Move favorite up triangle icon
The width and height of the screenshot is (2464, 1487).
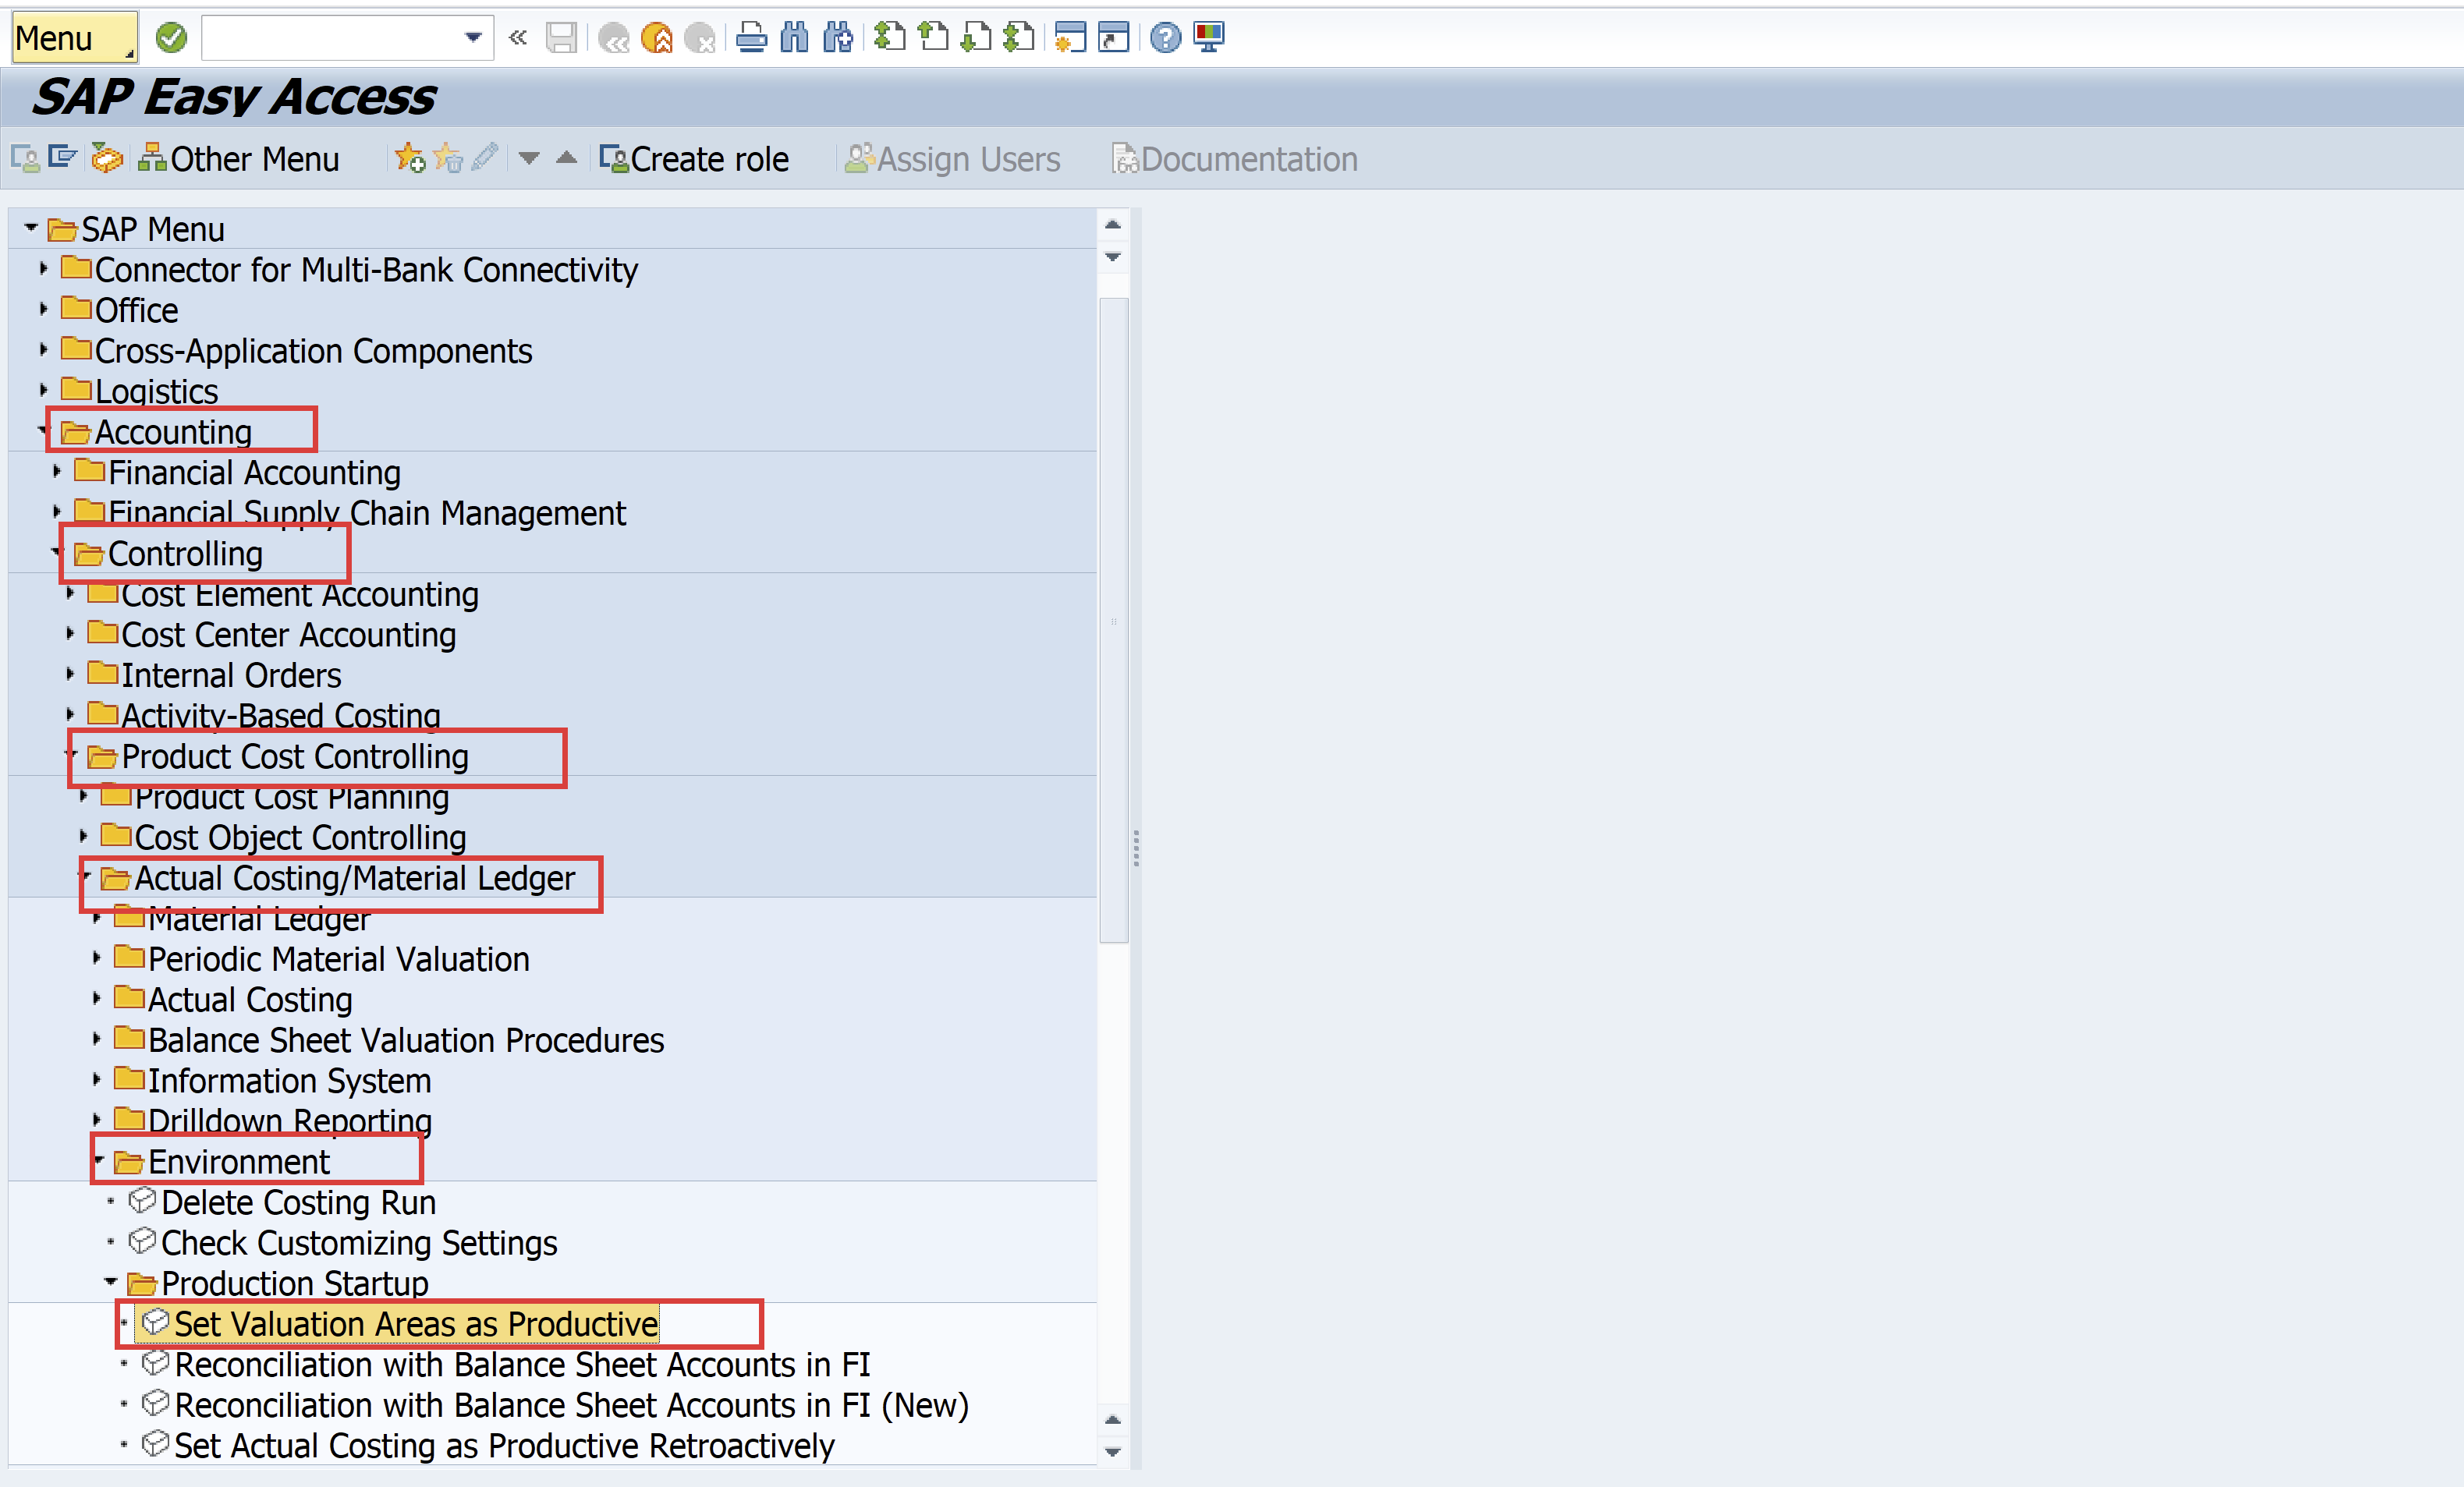click(x=567, y=157)
